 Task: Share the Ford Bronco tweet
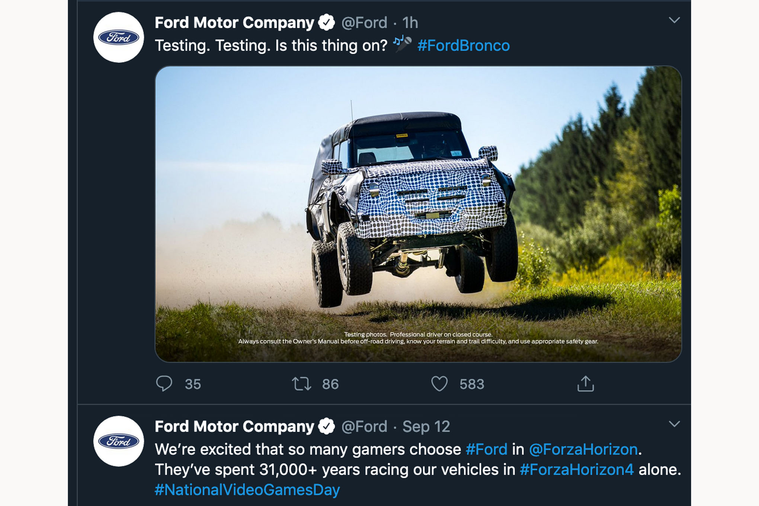click(x=585, y=384)
